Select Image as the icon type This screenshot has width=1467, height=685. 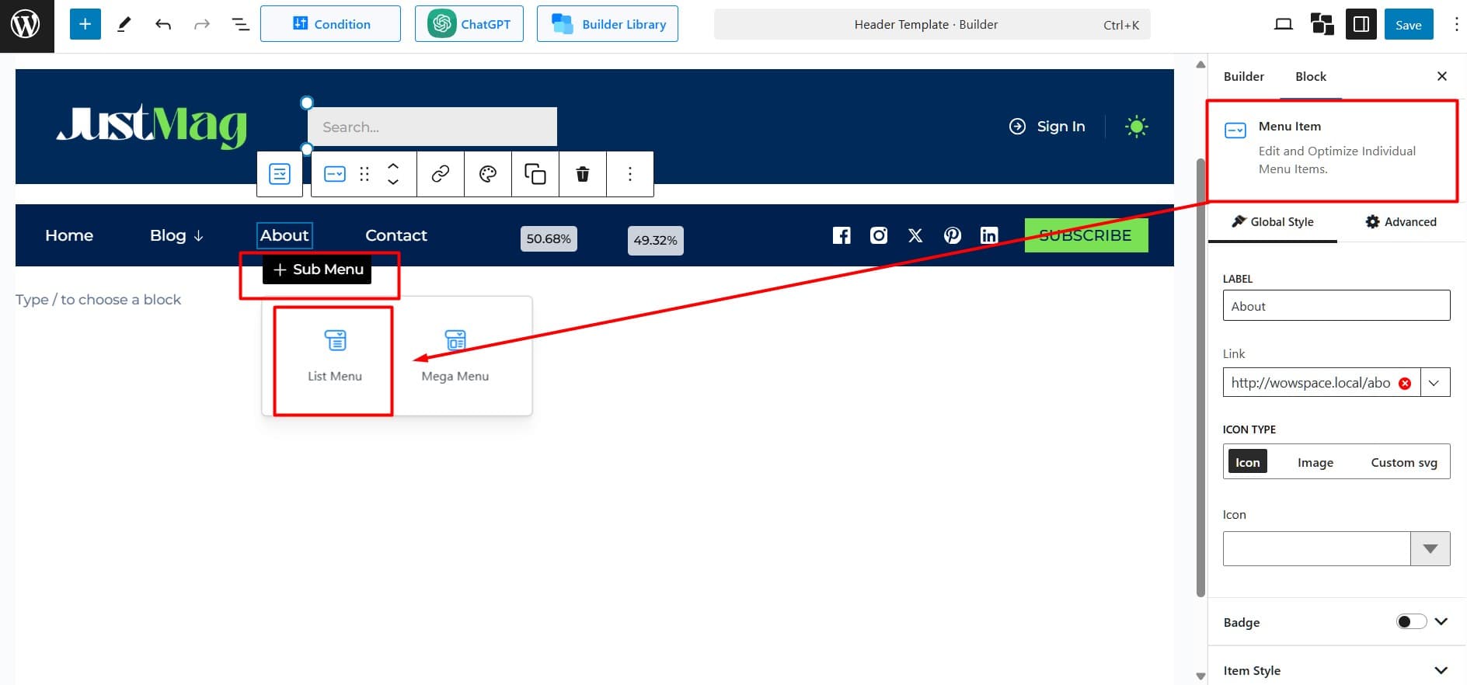coord(1315,462)
